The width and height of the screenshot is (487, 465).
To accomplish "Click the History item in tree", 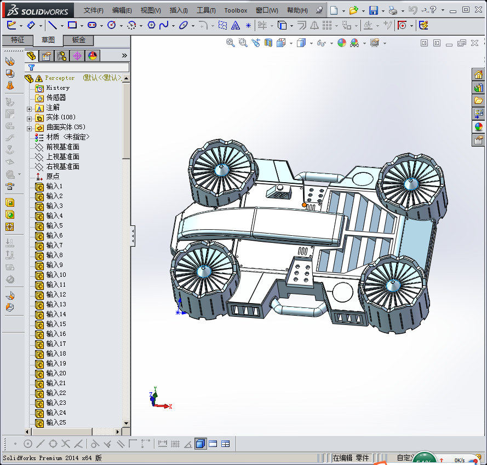I will 58,88.
